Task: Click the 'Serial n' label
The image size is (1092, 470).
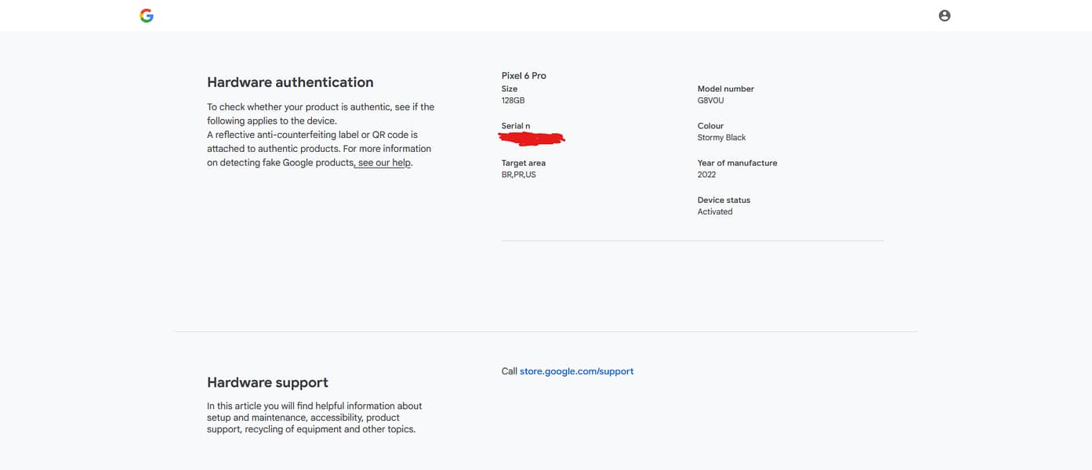Action: (516, 126)
